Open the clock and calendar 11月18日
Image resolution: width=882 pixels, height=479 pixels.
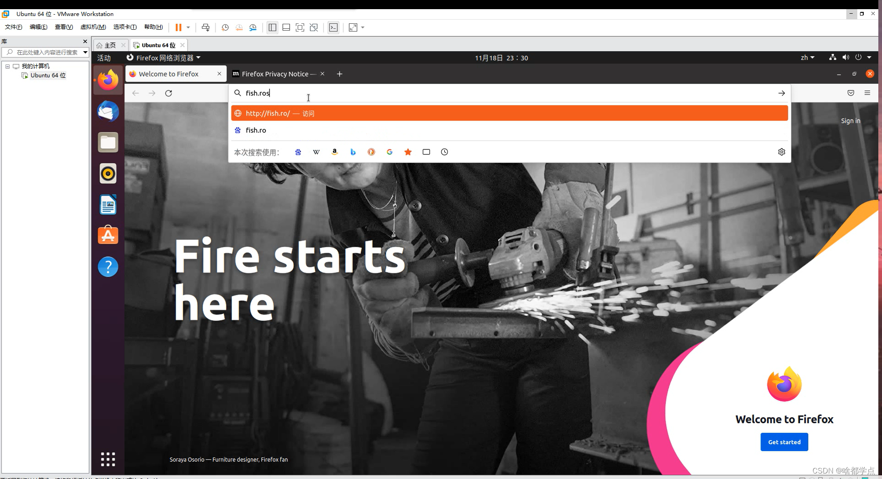pos(501,58)
